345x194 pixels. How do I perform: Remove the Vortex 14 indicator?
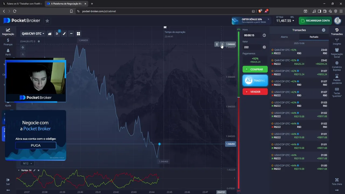click(38, 170)
